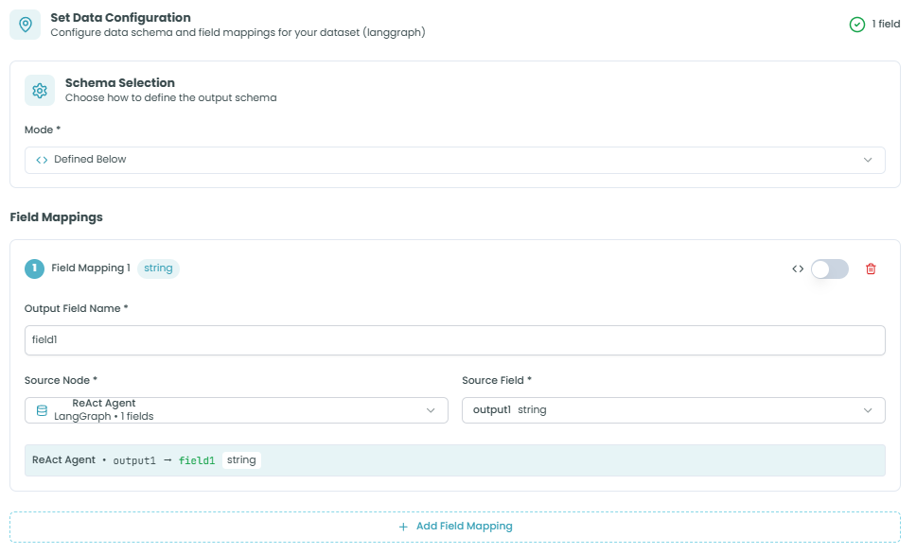Toggle the code mode switch for Field Mapping 1

click(829, 268)
